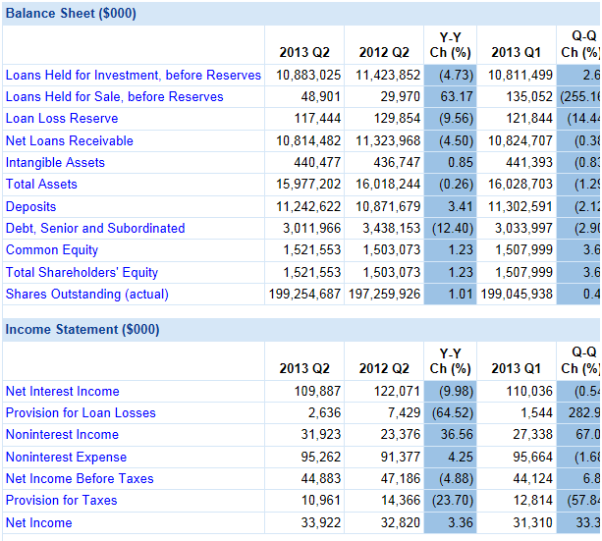602x541 pixels.
Task: Click the Net Interest Income link
Action: point(62,391)
